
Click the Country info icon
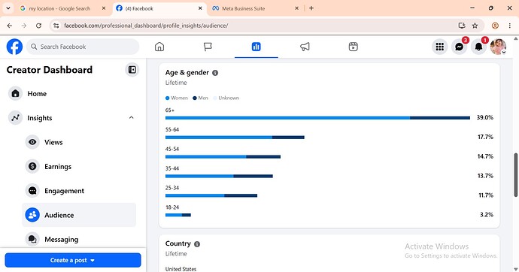click(x=197, y=244)
